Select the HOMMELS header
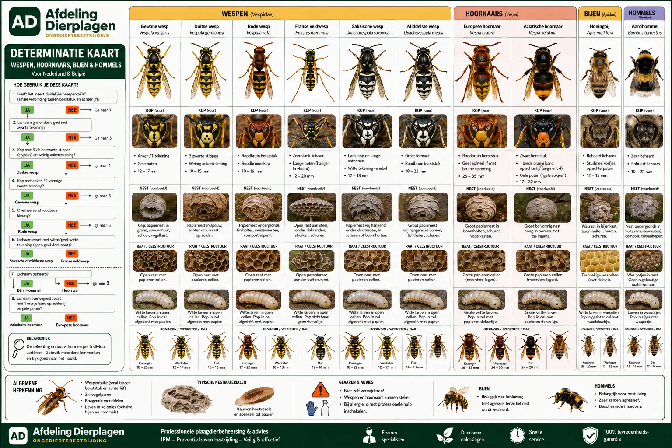The width and height of the screenshot is (672, 448). (644, 14)
